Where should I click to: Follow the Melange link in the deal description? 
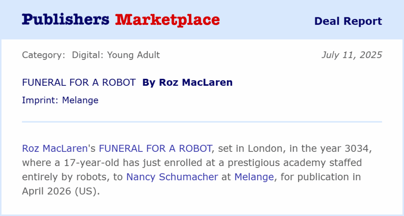[x=254, y=177]
